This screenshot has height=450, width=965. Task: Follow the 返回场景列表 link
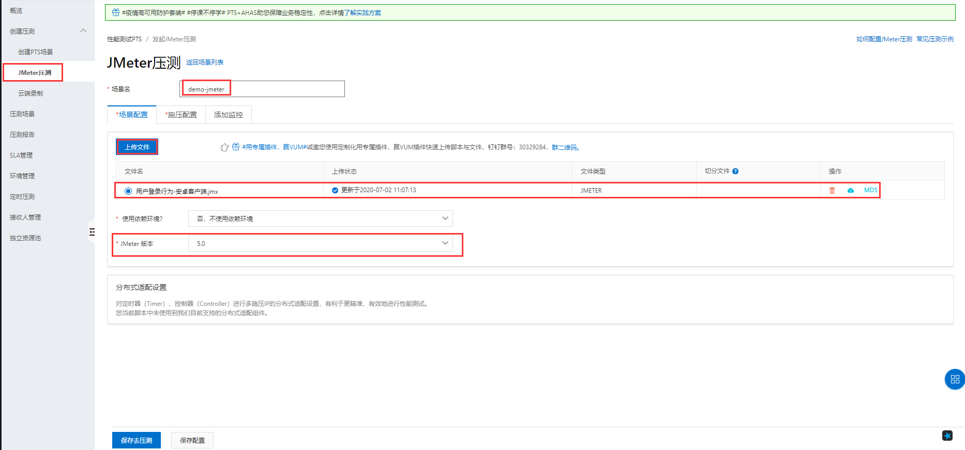tap(205, 63)
